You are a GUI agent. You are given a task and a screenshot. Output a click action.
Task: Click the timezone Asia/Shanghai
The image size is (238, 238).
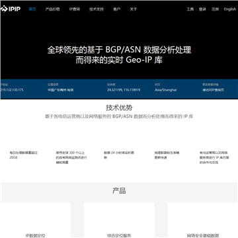[165, 90]
